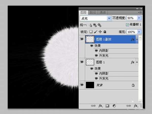This screenshot has height=114, width=152.
Task: Click the unify layer position icon
Action: click(x=90, y=25)
